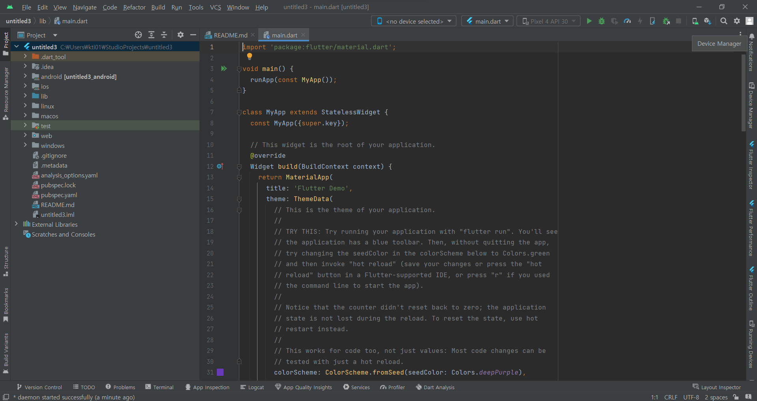Open Flutter performance profiler gauge icon
Image resolution: width=757 pixels, height=401 pixels.
tap(627, 21)
